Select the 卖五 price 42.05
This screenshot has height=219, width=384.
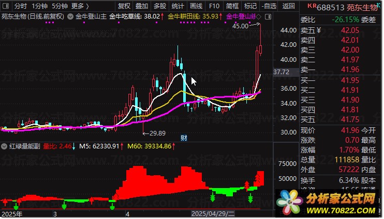[350, 30]
